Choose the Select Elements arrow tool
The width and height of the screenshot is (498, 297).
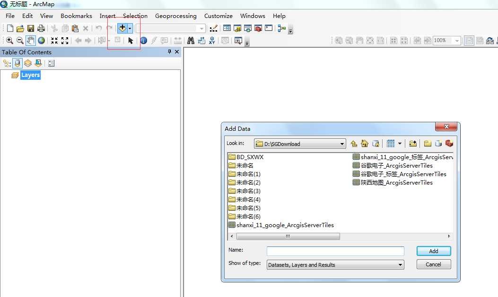click(131, 41)
